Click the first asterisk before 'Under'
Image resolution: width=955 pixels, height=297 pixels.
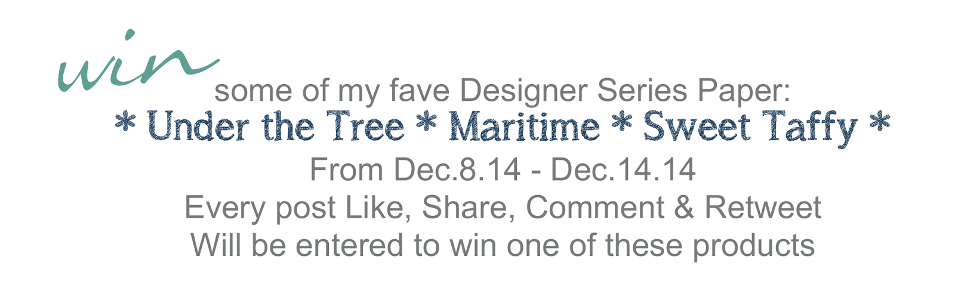point(125,125)
